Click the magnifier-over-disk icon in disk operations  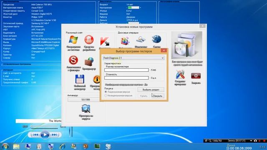141,40
